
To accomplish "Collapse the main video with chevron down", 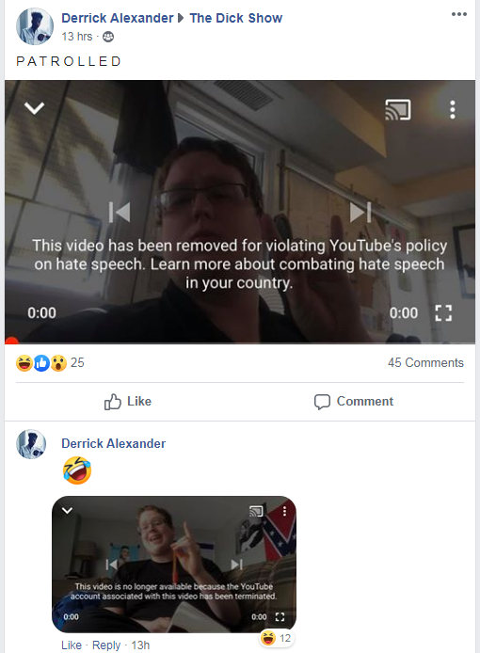I will pos(34,108).
